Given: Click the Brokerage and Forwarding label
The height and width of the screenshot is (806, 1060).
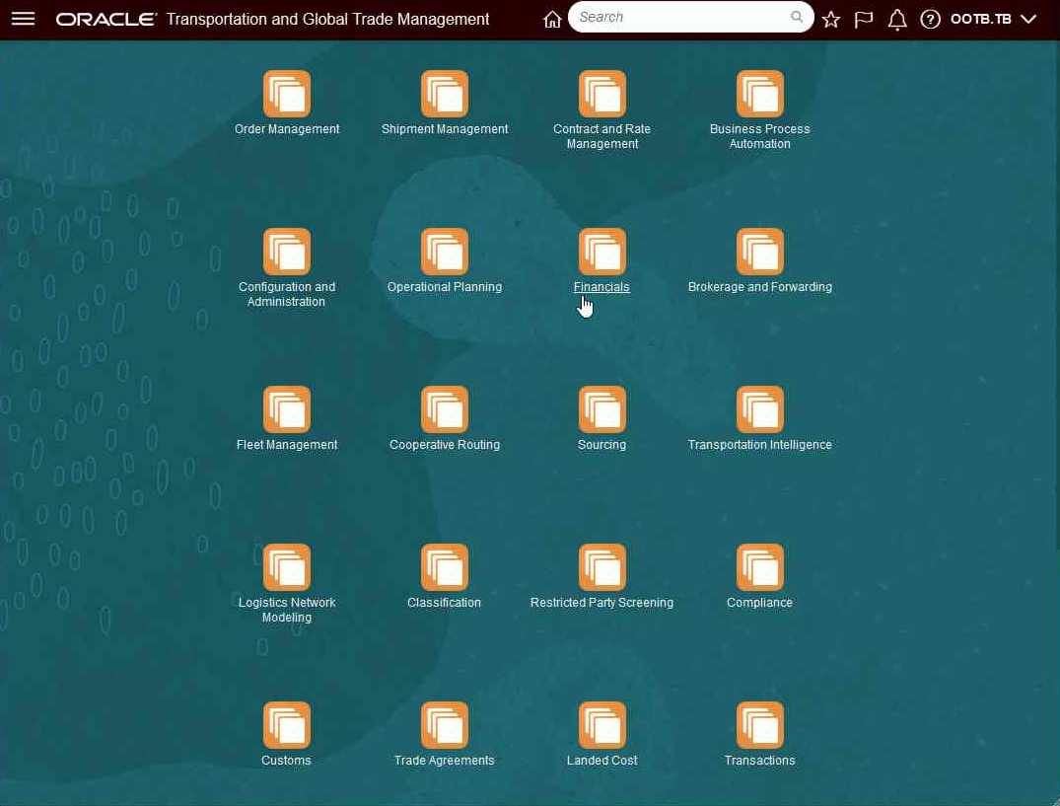Looking at the screenshot, I should [760, 287].
